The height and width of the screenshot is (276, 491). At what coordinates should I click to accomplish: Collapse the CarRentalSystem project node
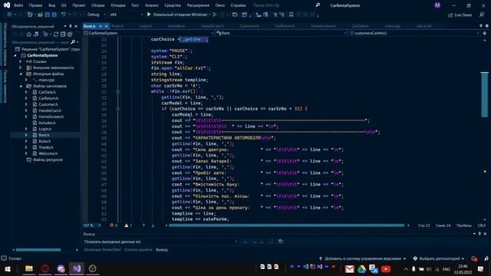[x=15, y=55]
